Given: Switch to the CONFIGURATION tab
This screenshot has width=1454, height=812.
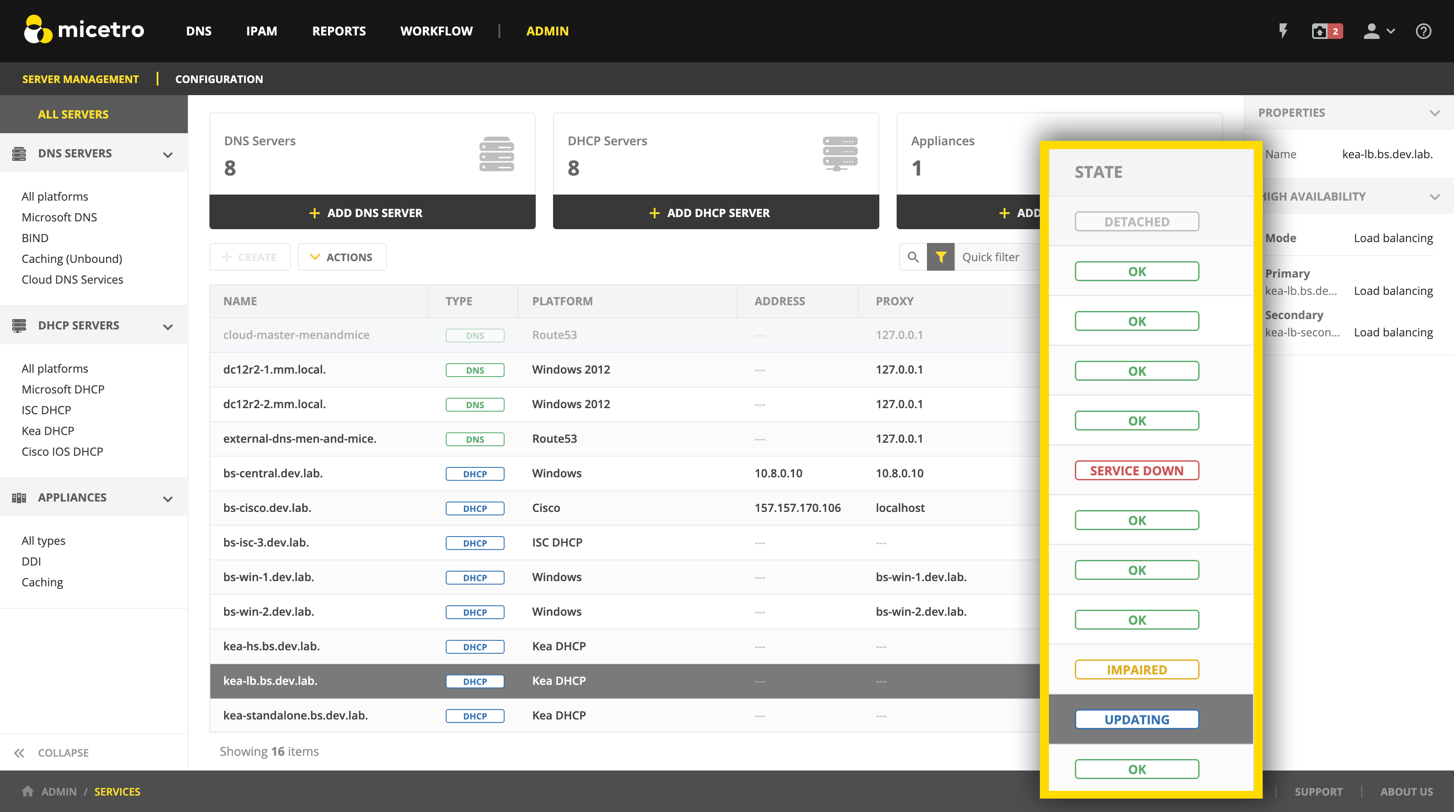Looking at the screenshot, I should pyautogui.click(x=219, y=79).
